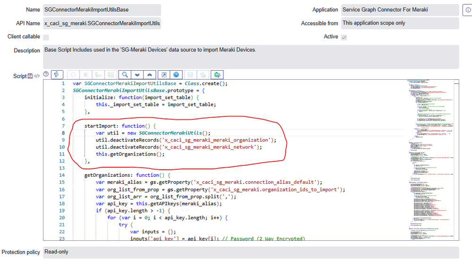
Task: Click the info icon beside Application field
Action: (x=466, y=9)
